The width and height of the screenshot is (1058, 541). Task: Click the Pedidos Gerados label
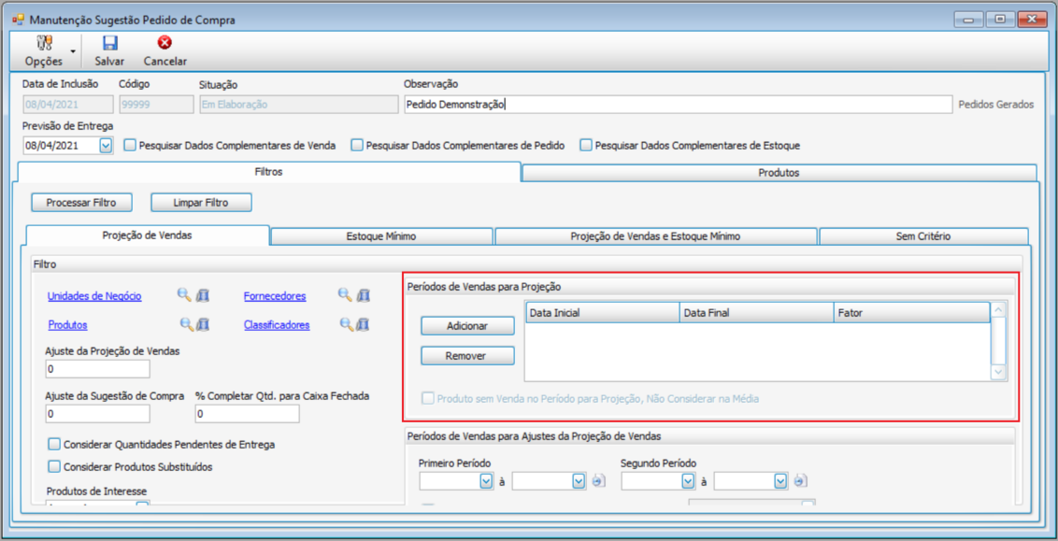996,105
